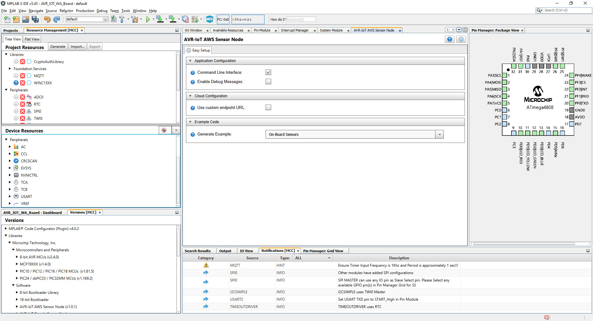Viewport: 593px width, 321px height.
Task: Click the Run Project green arrow
Action: click(148, 19)
